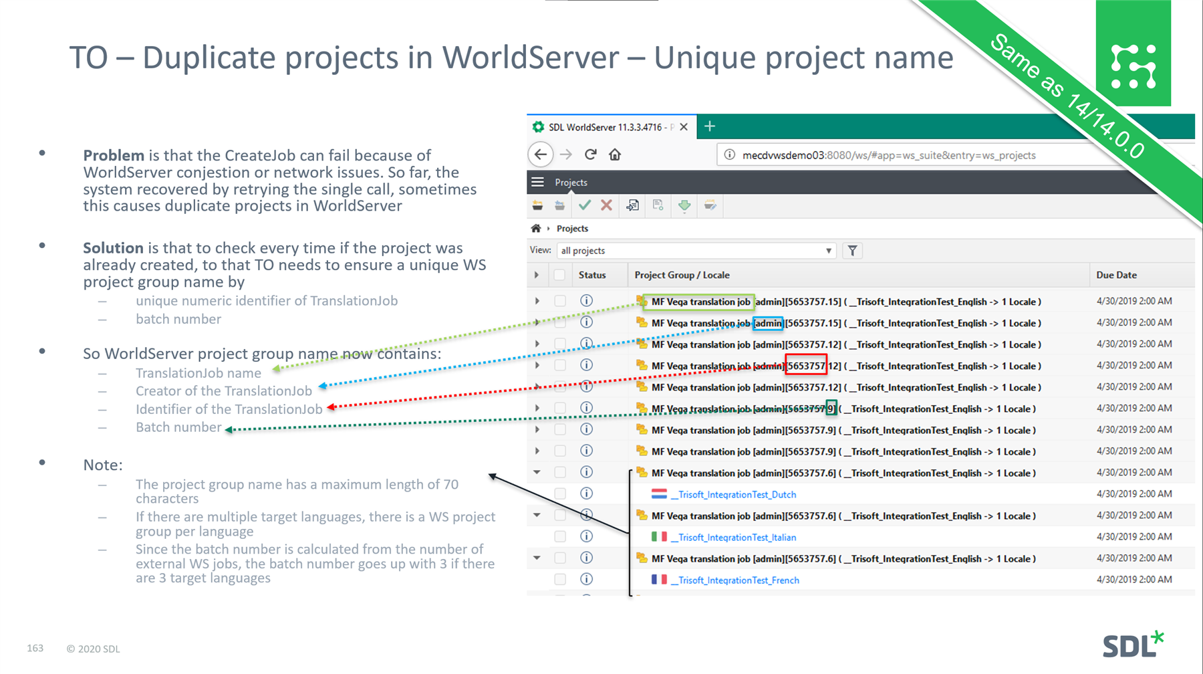The width and height of the screenshot is (1203, 674).
Task: Expand the topmost 5653757.15 project row
Action: (537, 301)
